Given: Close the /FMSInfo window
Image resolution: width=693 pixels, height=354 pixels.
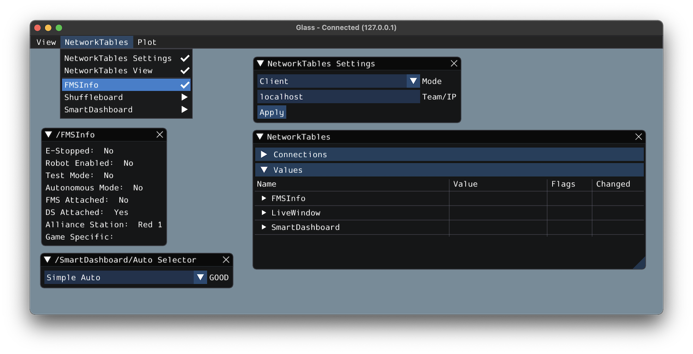Looking at the screenshot, I should tap(160, 135).
